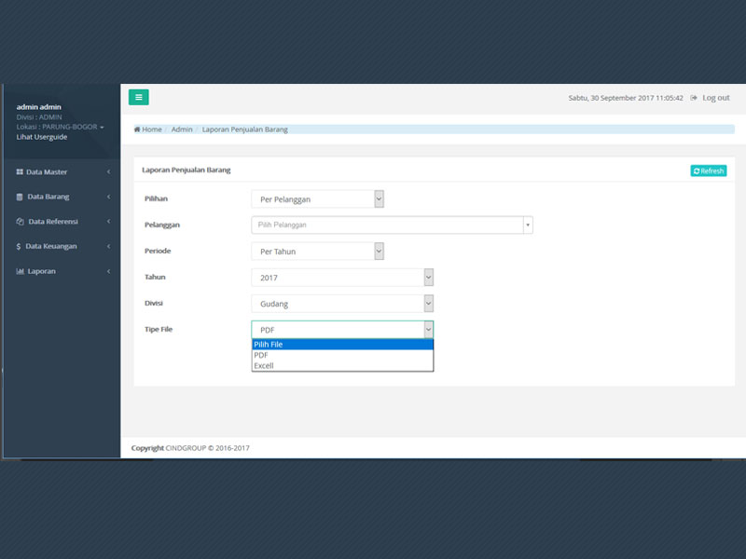
Task: Open the Divisi dropdown showing Gudang
Action: pyautogui.click(x=342, y=303)
